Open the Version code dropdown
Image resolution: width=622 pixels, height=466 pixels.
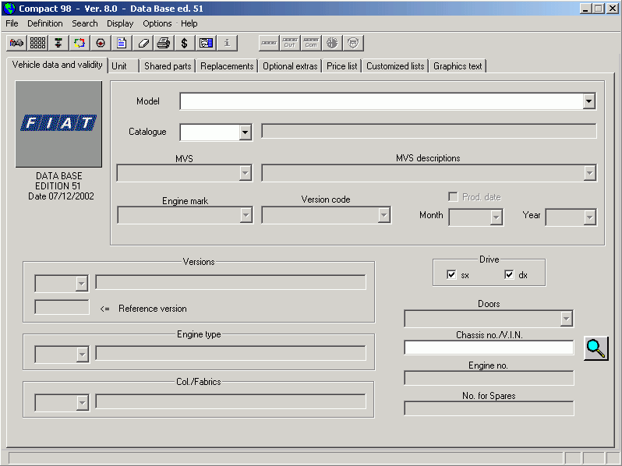(x=383, y=215)
